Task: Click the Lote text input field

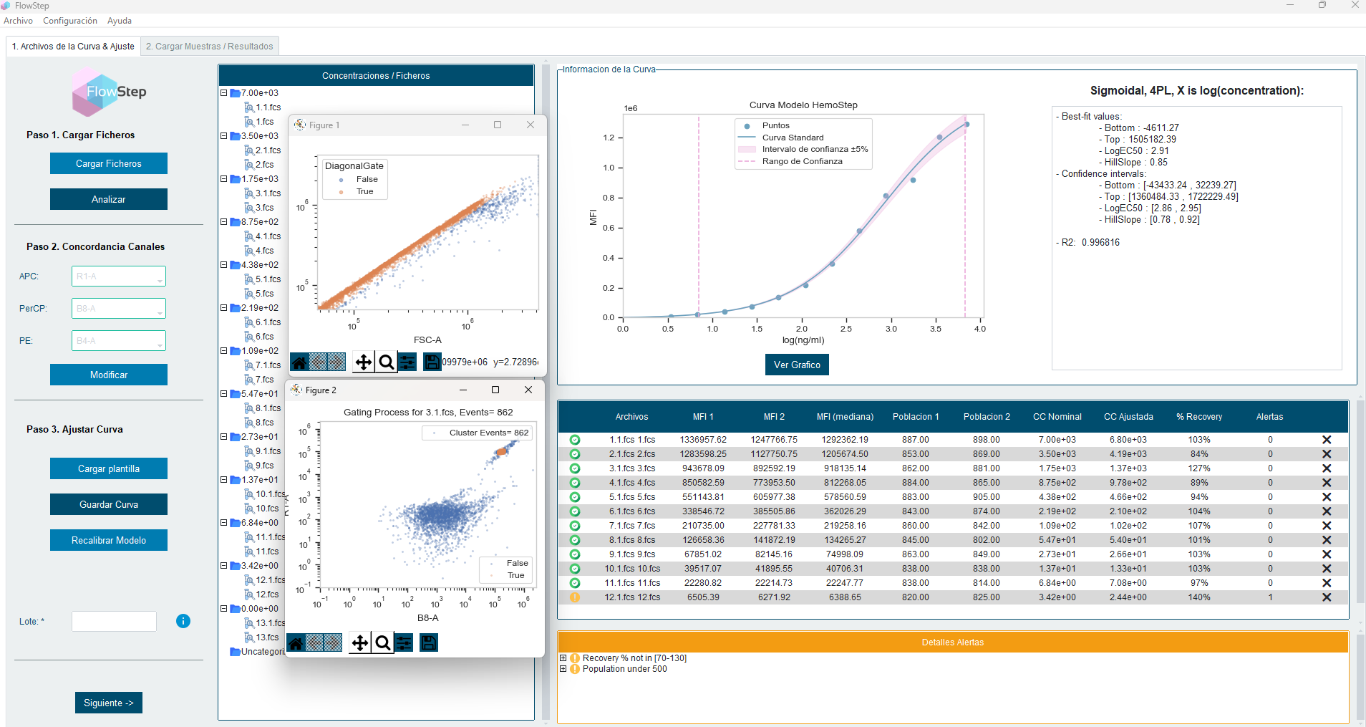Action: [114, 621]
